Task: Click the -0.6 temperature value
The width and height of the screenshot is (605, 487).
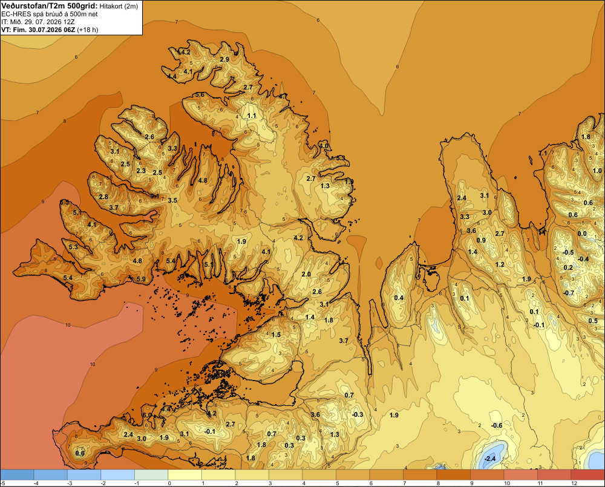Action: [x=497, y=425]
